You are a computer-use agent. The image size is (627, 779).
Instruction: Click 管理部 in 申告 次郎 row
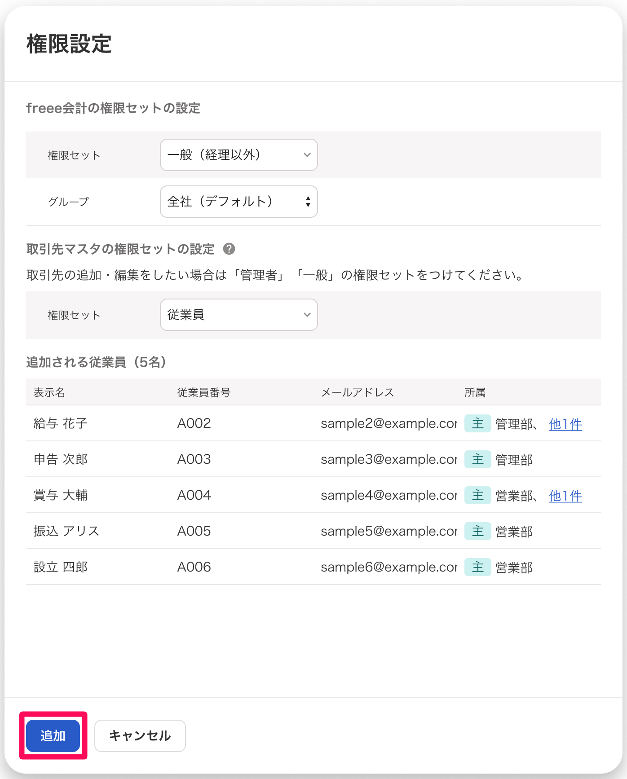(x=514, y=460)
